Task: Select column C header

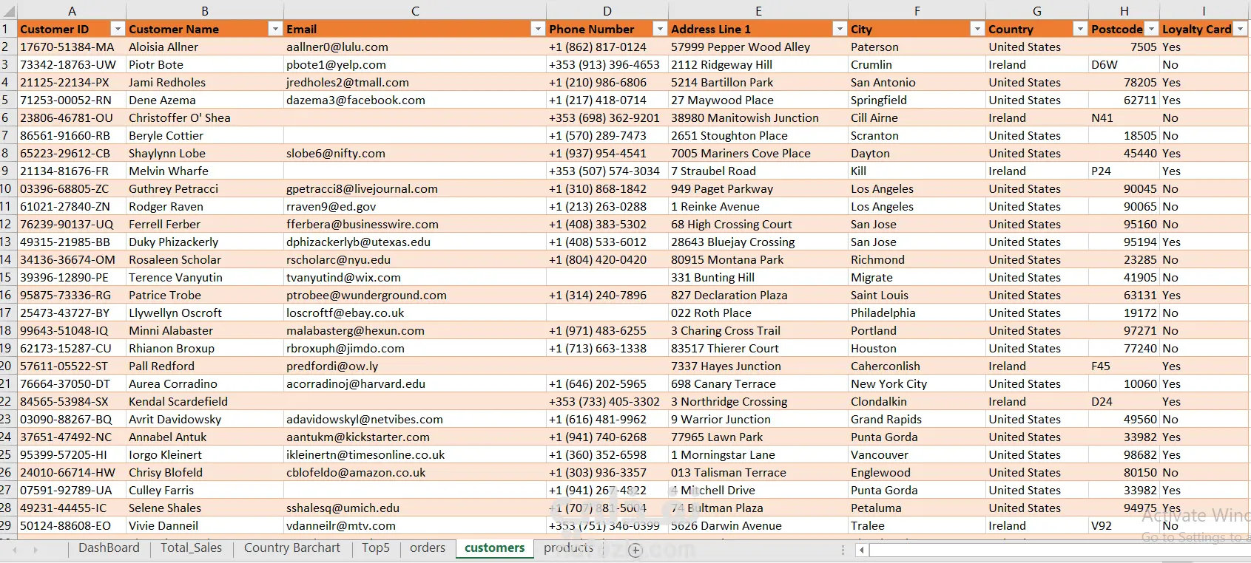Action: coord(415,11)
